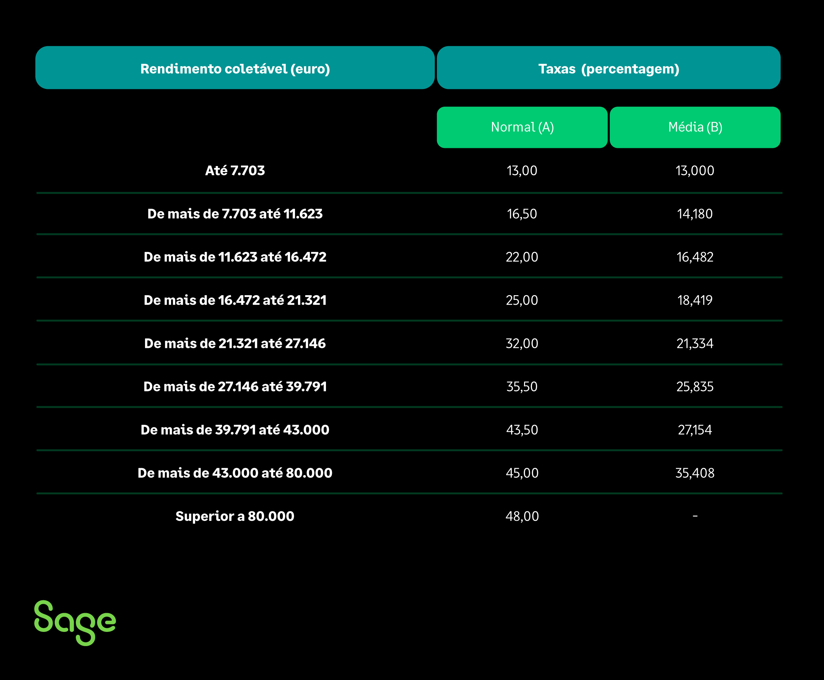Screen dimensions: 824x680
Task: Click the 27.146 até 39.791 bracket label
Action: click(235, 386)
